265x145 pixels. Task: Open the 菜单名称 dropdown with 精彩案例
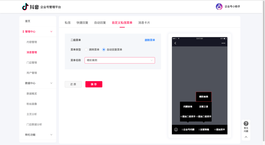click(x=120, y=60)
